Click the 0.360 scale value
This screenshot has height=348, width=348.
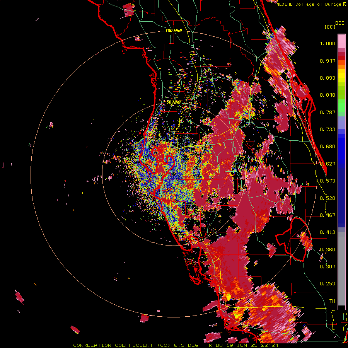pos(328,250)
